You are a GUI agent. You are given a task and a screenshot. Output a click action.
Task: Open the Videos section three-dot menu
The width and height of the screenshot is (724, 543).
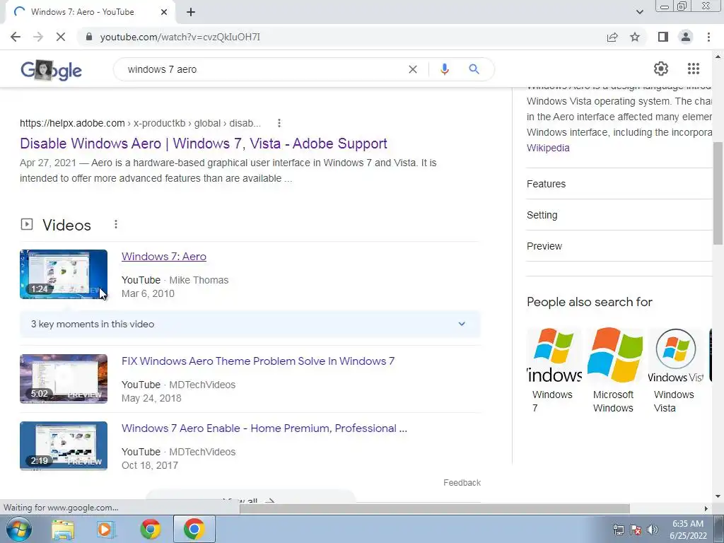115,224
